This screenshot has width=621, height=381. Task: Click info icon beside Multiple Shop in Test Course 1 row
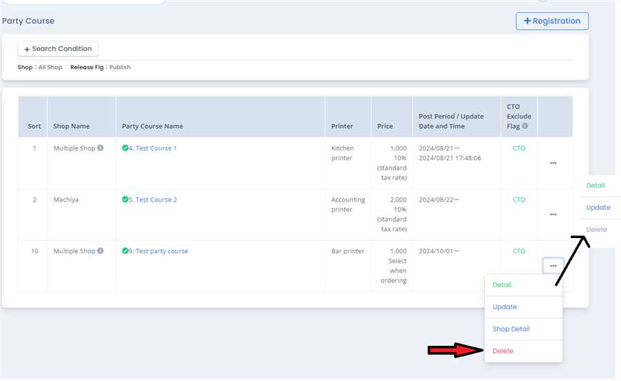[101, 148]
